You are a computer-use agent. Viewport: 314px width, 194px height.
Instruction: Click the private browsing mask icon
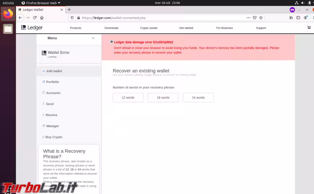pyautogui.click(x=292, y=10)
